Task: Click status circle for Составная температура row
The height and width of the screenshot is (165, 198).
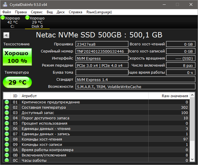Action: [x=7, y=108]
